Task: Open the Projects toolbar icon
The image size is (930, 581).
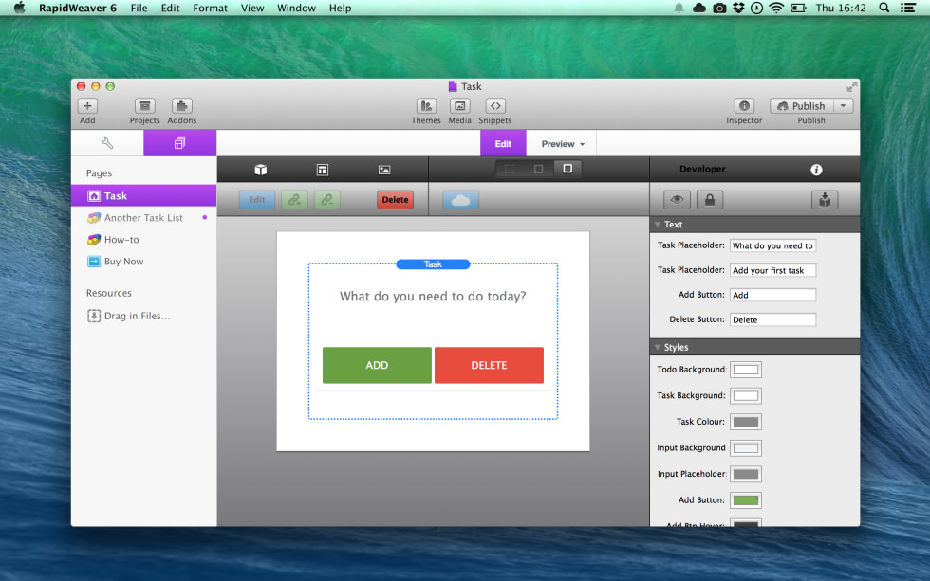Action: [144, 106]
